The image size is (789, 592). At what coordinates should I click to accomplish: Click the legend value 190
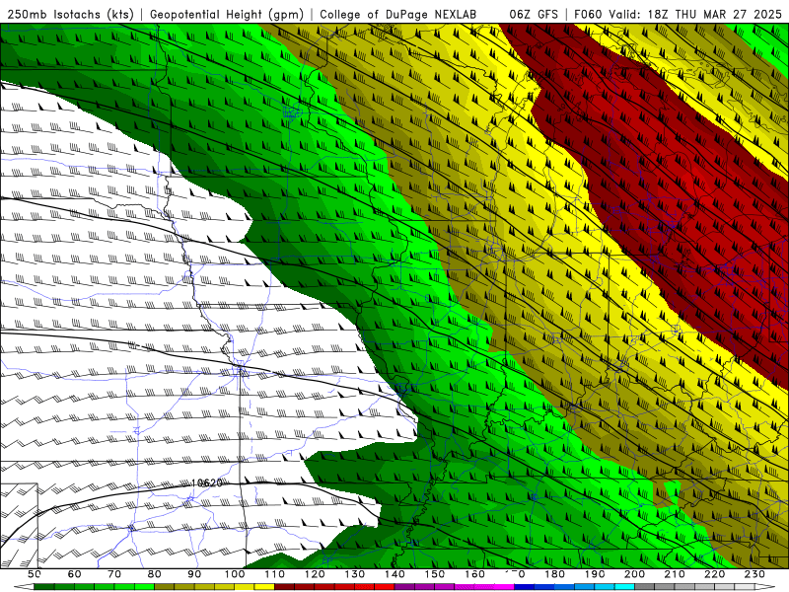click(595, 574)
